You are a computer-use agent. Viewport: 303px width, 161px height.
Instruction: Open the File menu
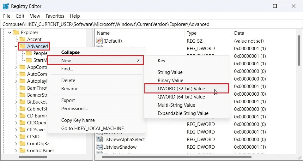click(7, 16)
